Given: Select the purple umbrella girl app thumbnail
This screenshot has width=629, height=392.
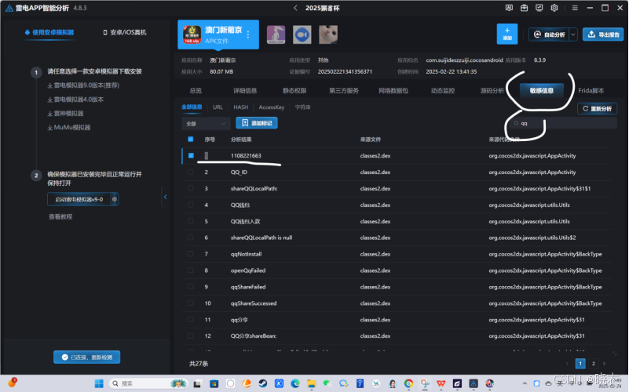Looking at the screenshot, I should (276, 34).
